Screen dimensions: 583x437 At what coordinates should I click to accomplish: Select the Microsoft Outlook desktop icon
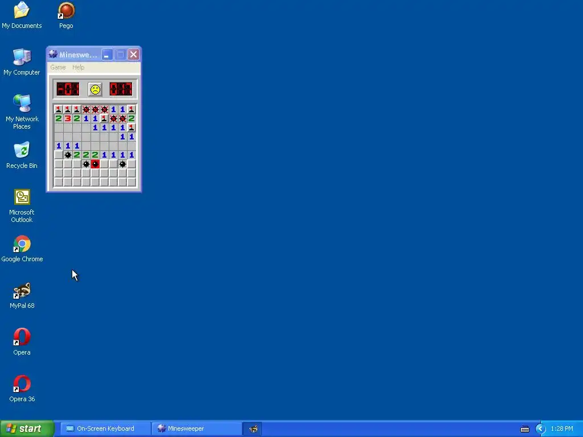click(x=22, y=206)
